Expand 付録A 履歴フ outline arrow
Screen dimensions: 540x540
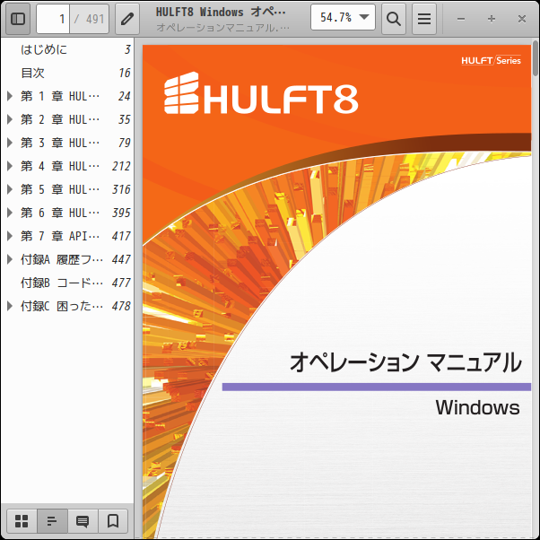10,259
